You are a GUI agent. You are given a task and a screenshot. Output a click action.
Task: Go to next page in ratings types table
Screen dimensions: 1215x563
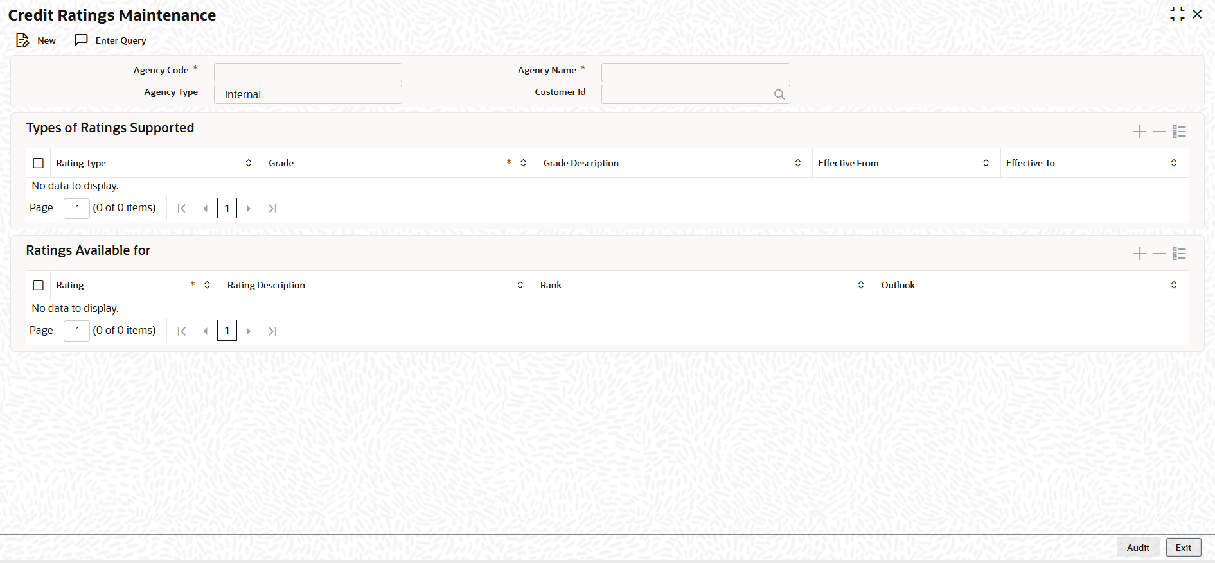(249, 209)
